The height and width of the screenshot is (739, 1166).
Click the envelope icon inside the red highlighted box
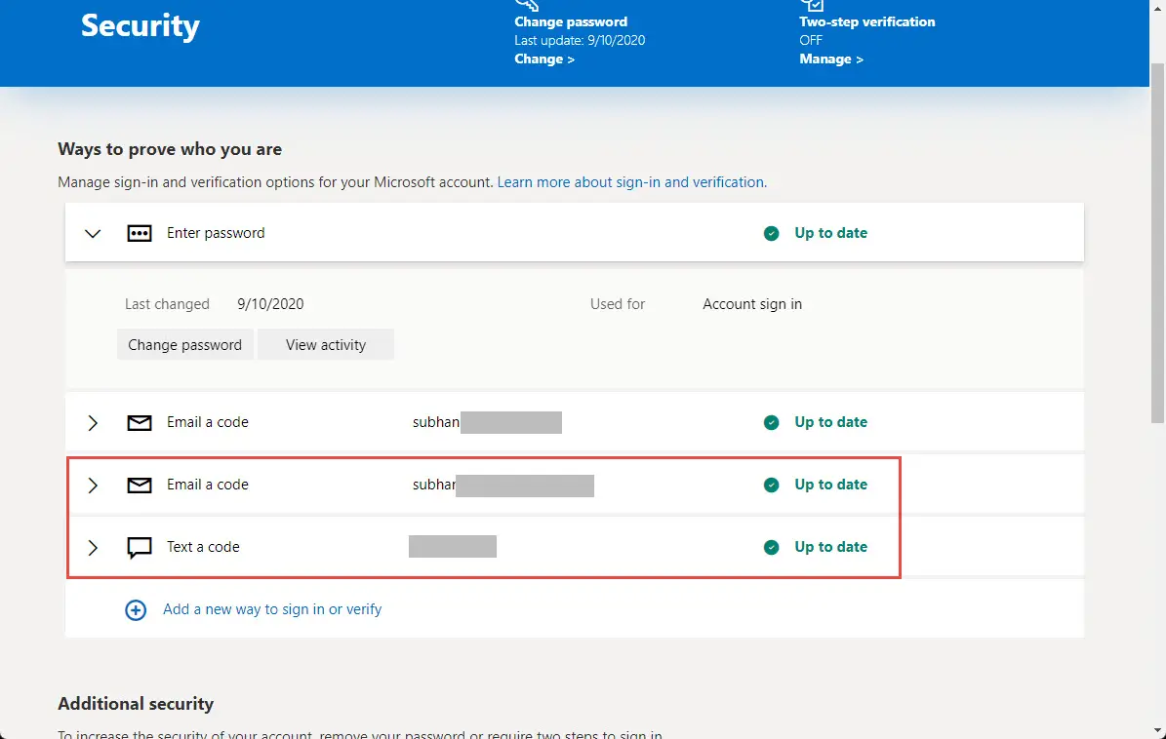[x=139, y=485]
